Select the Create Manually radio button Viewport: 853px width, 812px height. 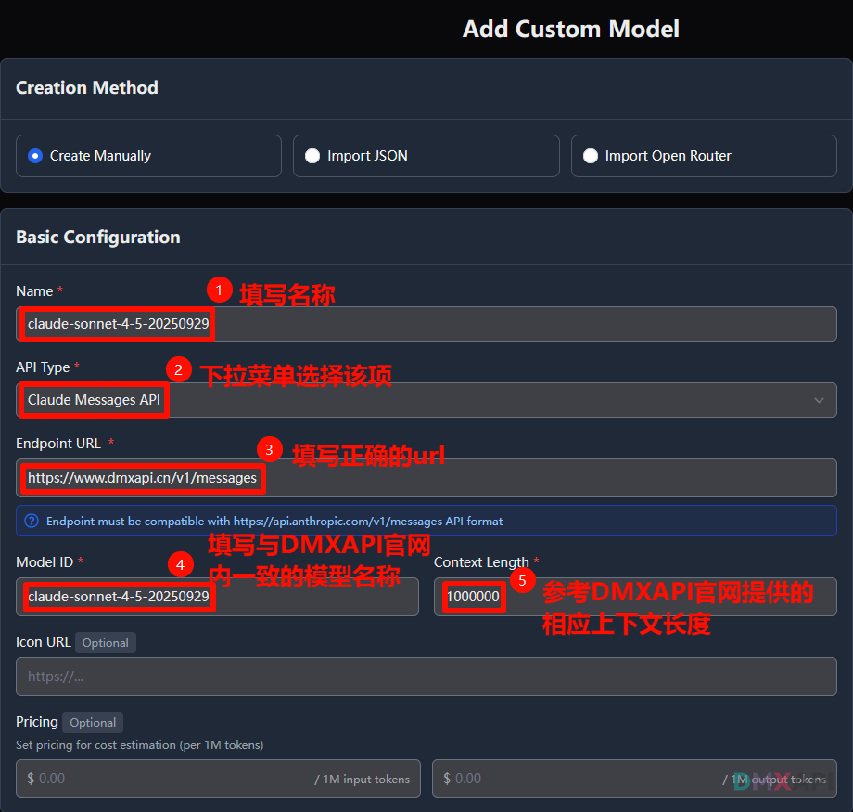(x=35, y=156)
